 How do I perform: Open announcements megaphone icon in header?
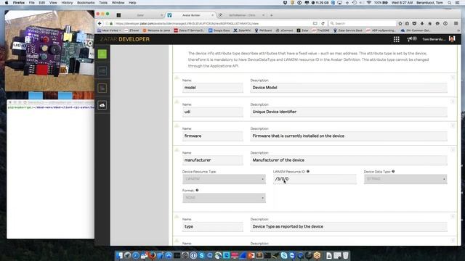coord(410,39)
